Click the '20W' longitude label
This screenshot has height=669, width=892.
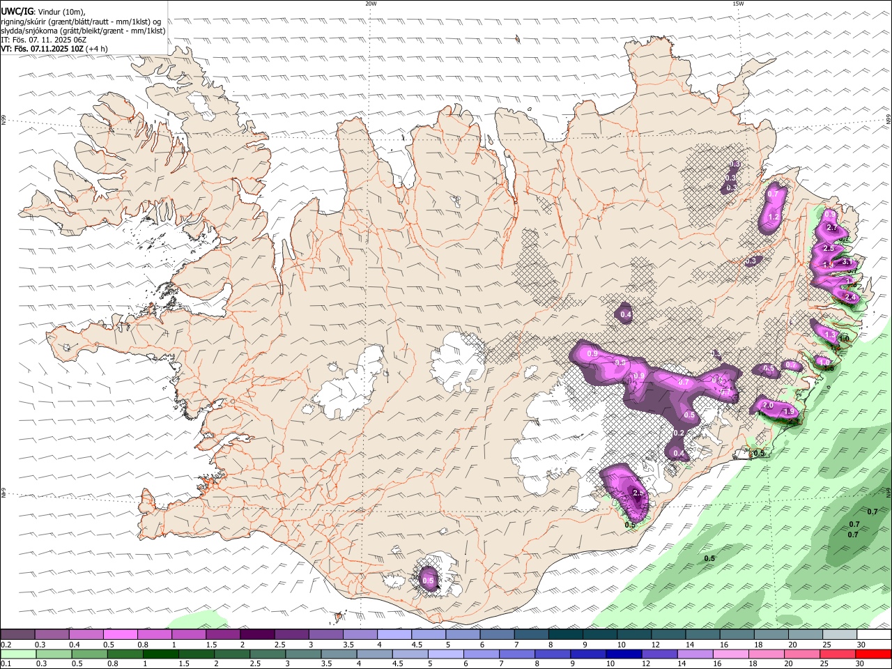371,3
